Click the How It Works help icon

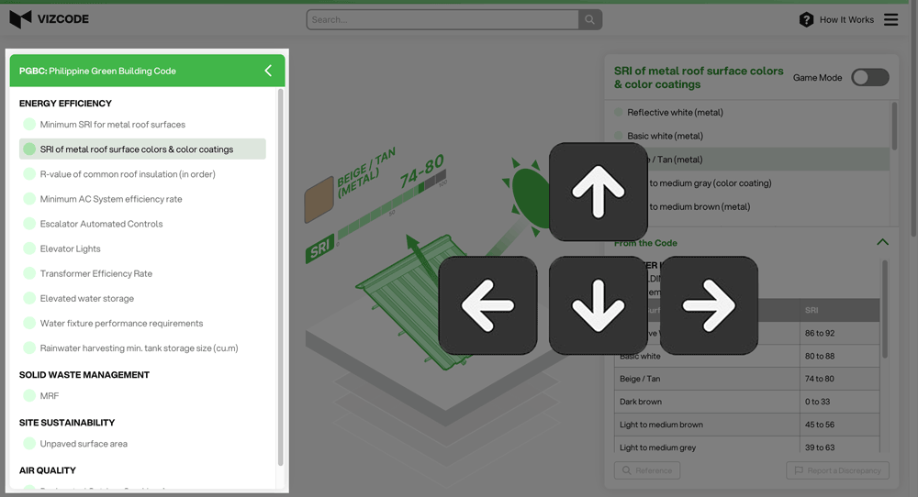click(806, 19)
